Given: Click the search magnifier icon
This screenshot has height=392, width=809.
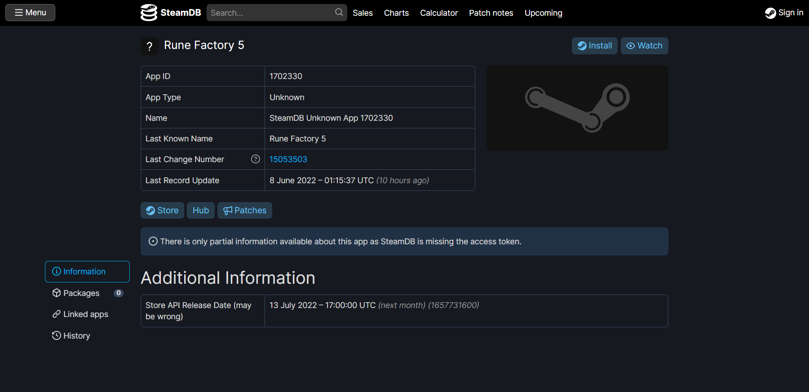Looking at the screenshot, I should click(x=339, y=12).
